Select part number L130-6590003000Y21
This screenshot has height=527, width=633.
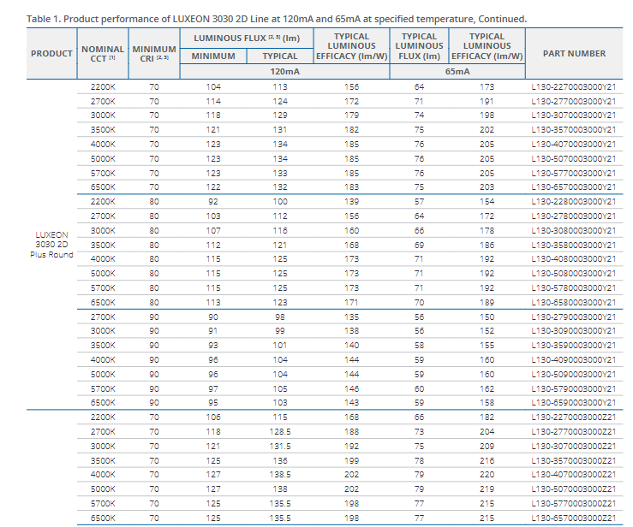574,403
